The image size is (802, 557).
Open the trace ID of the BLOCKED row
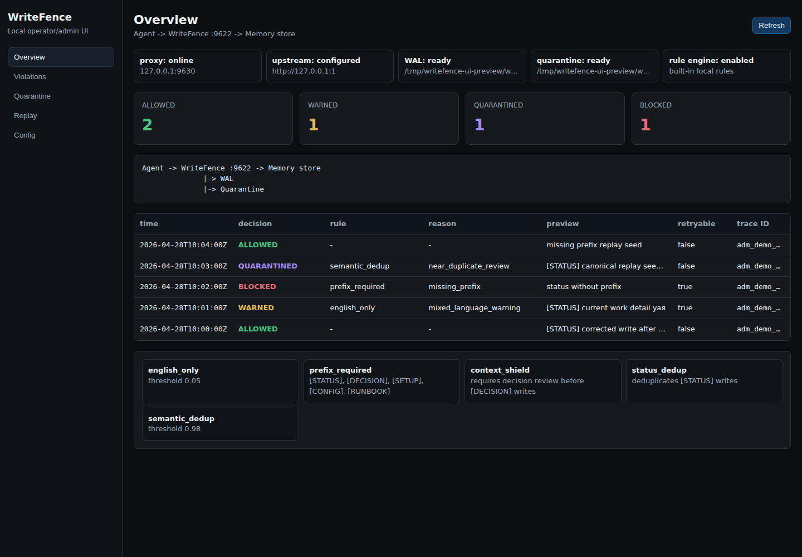pyautogui.click(x=759, y=286)
